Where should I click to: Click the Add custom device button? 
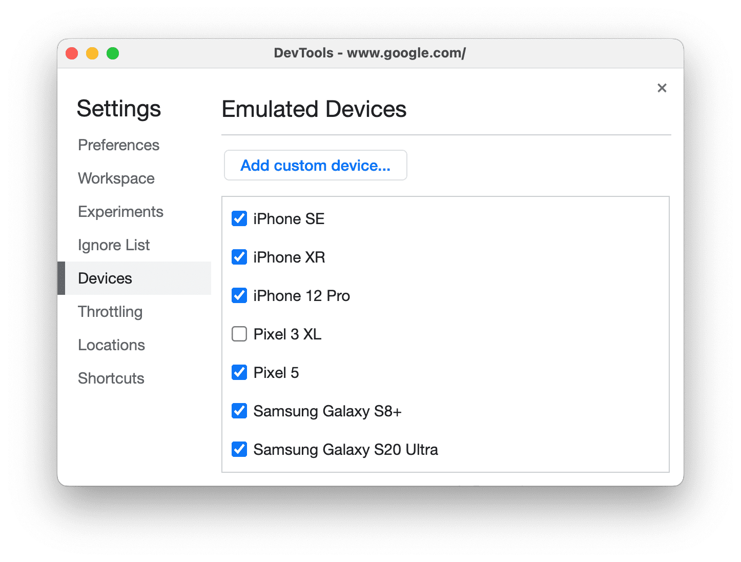315,165
